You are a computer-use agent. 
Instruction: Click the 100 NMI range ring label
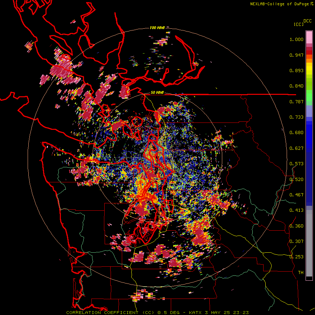[157, 28]
